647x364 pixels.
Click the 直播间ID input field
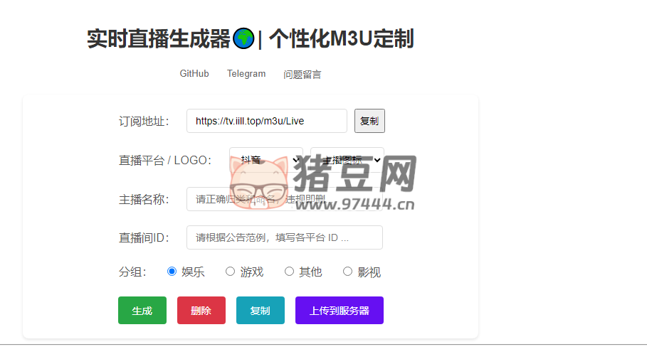pos(284,237)
